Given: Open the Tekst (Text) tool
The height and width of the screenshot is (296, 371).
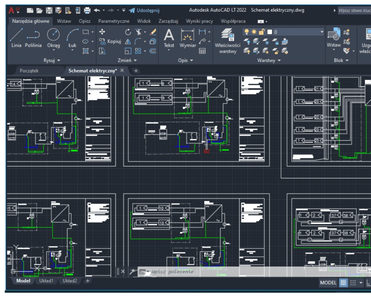Looking at the screenshot, I should coord(169,38).
